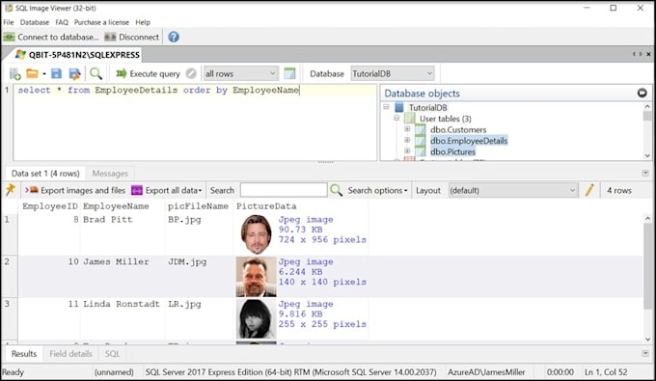Click the PictureData column header
656x381 pixels.
click(266, 206)
